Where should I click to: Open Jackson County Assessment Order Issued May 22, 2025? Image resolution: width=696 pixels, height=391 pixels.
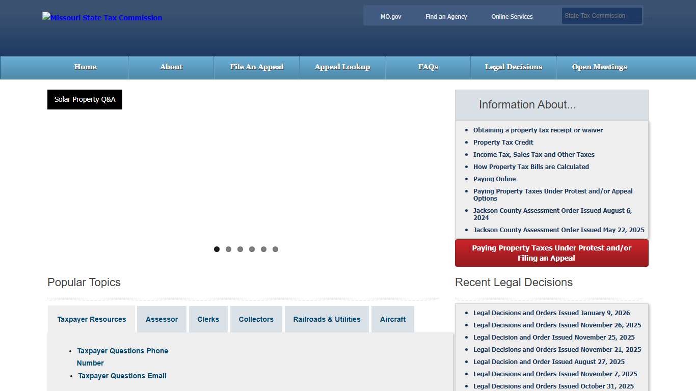pyautogui.click(x=558, y=230)
